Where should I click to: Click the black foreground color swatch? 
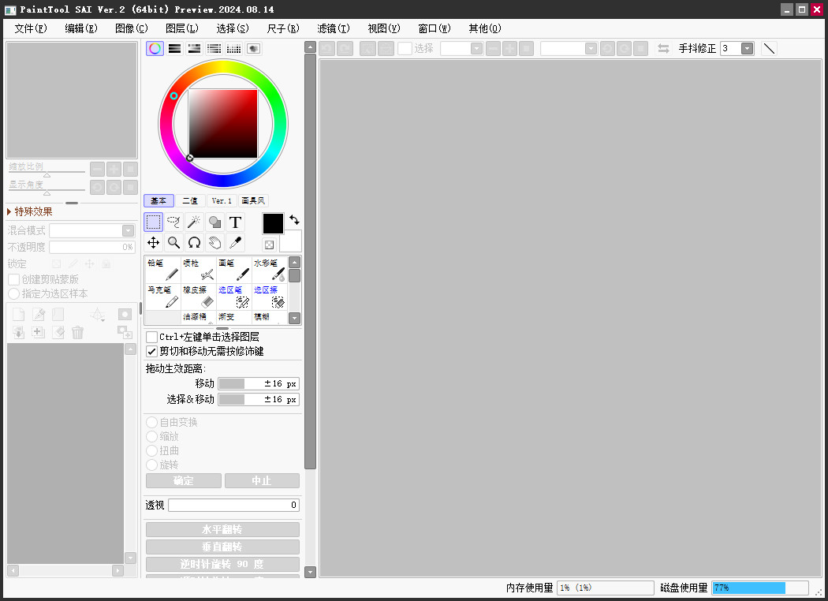pyautogui.click(x=273, y=223)
